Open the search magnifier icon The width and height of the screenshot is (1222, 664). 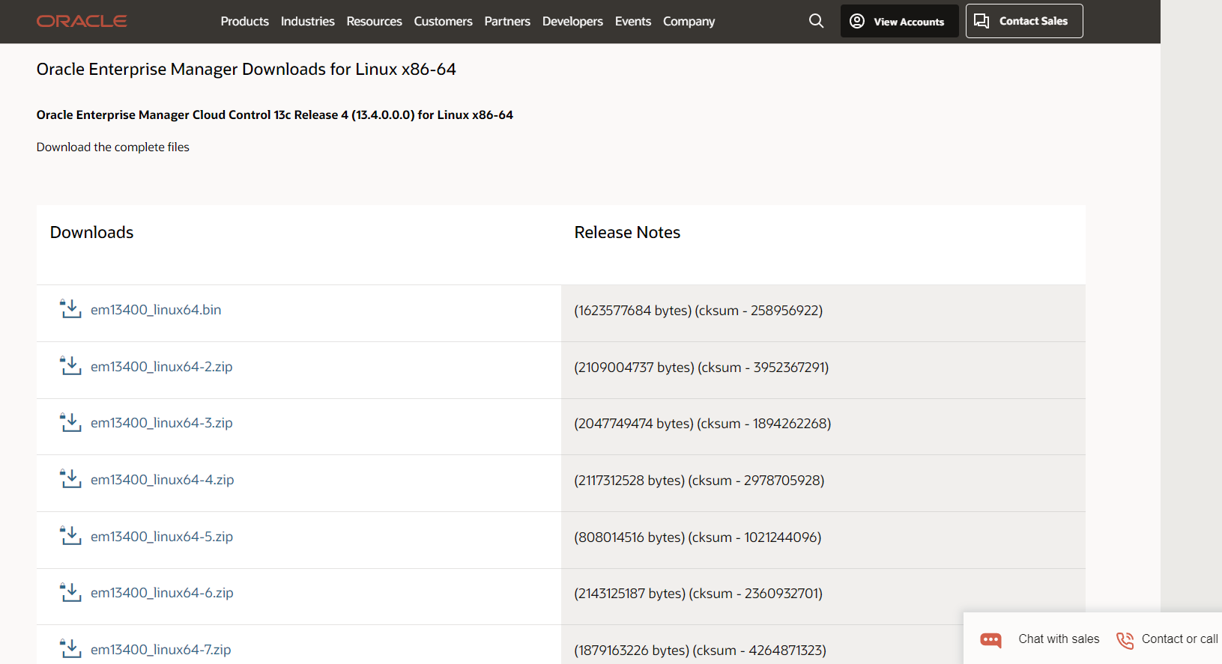[x=816, y=21]
